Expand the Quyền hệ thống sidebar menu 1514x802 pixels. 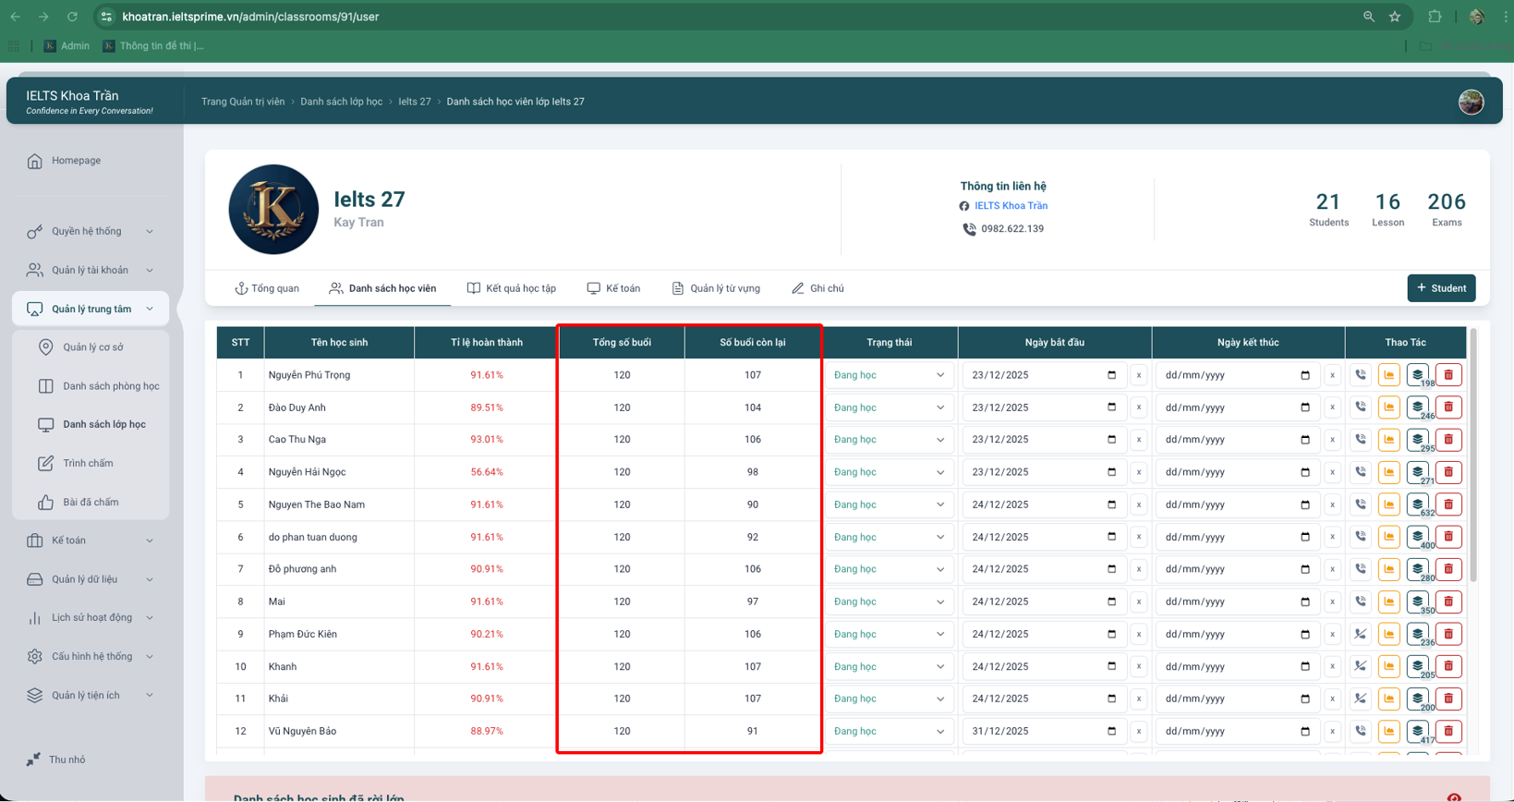(90, 231)
